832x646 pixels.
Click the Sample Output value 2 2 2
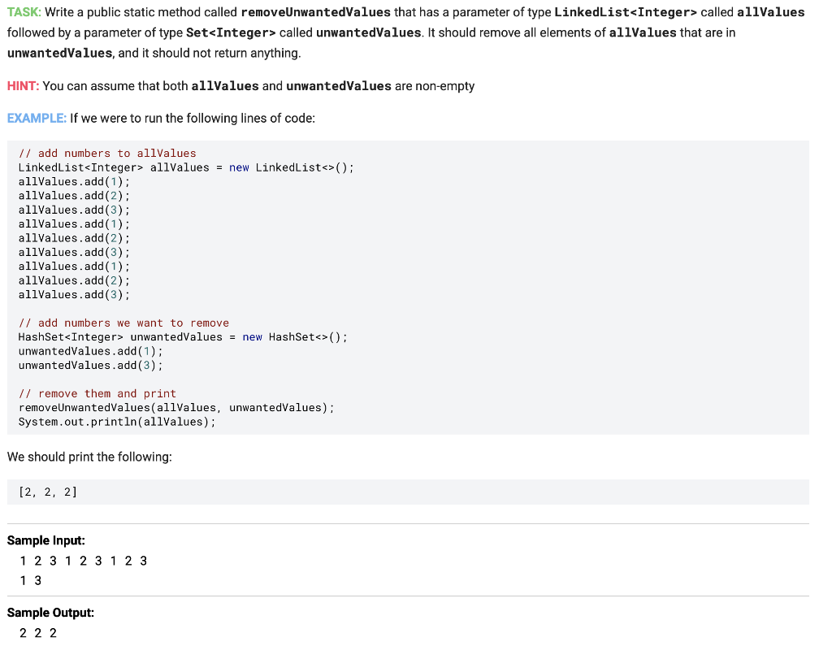(x=37, y=632)
